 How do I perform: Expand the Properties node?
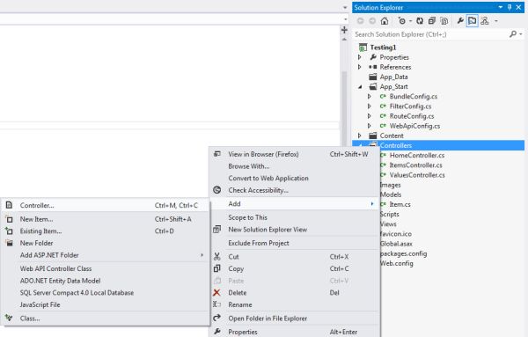360,57
